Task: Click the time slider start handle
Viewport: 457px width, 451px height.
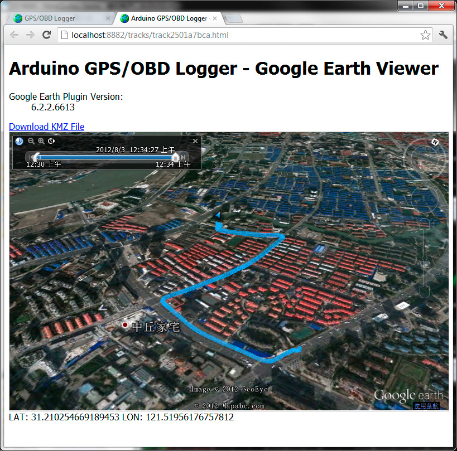Action: [36, 157]
